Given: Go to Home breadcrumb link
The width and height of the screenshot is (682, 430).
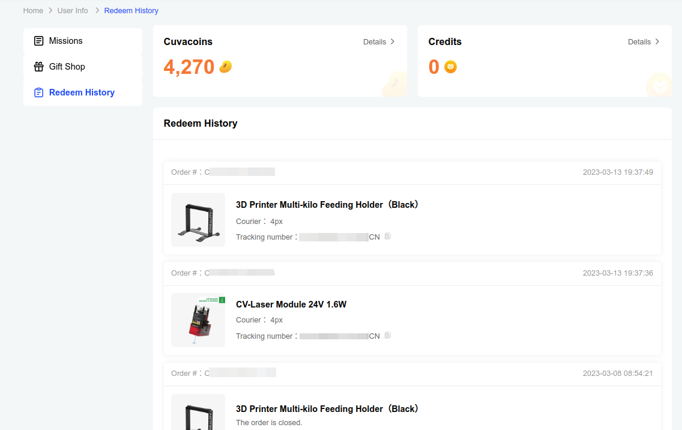Looking at the screenshot, I should 33,11.
